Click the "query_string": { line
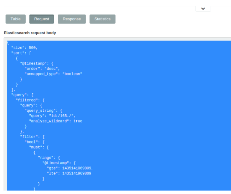The width and height of the screenshot is (231, 194). [43, 111]
